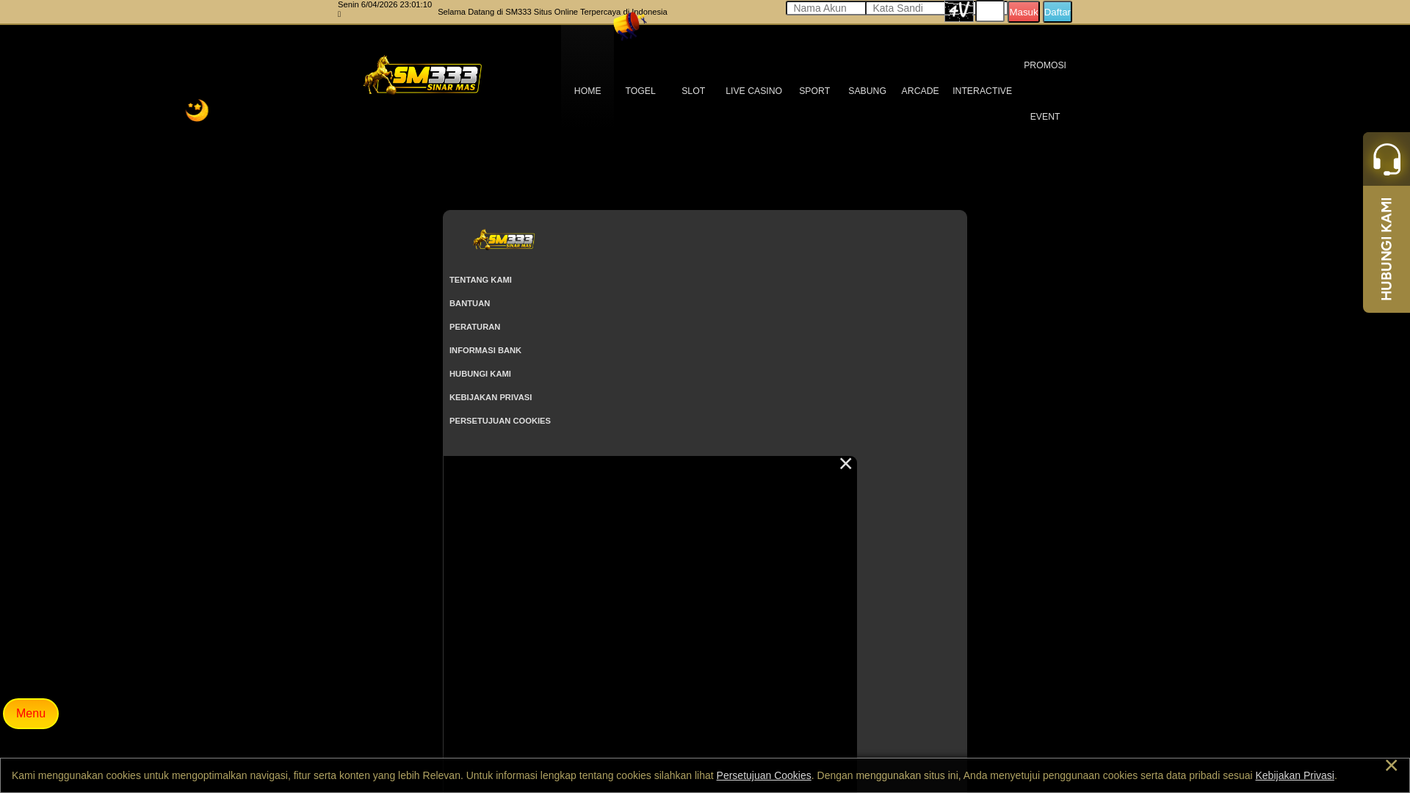Click the Daftar register button
This screenshot has width=1410, height=793.
[1057, 12]
